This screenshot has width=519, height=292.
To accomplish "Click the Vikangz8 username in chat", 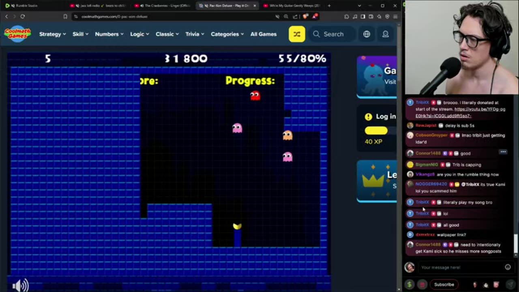I will point(425,174).
